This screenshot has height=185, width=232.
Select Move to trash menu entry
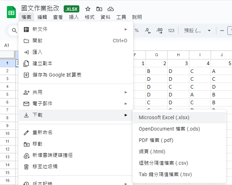click(x=45, y=166)
